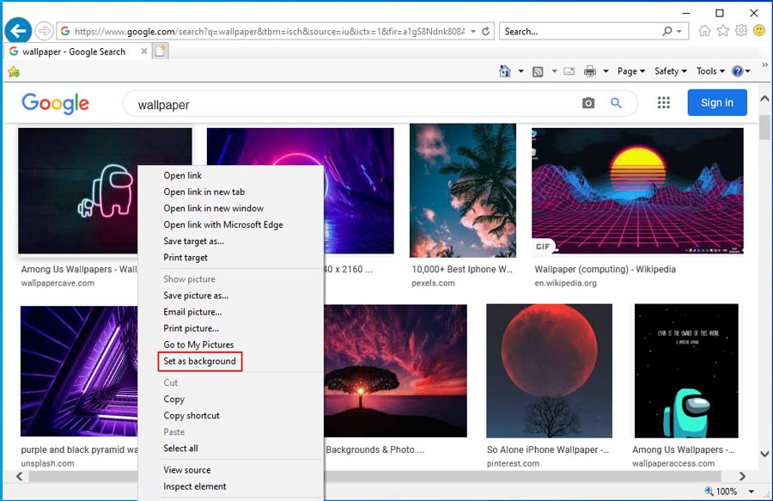The image size is (773, 501).
Task: Select Copy shortcut
Action: pos(192,415)
